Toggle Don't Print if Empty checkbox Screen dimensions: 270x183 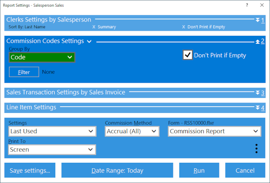[188, 55]
